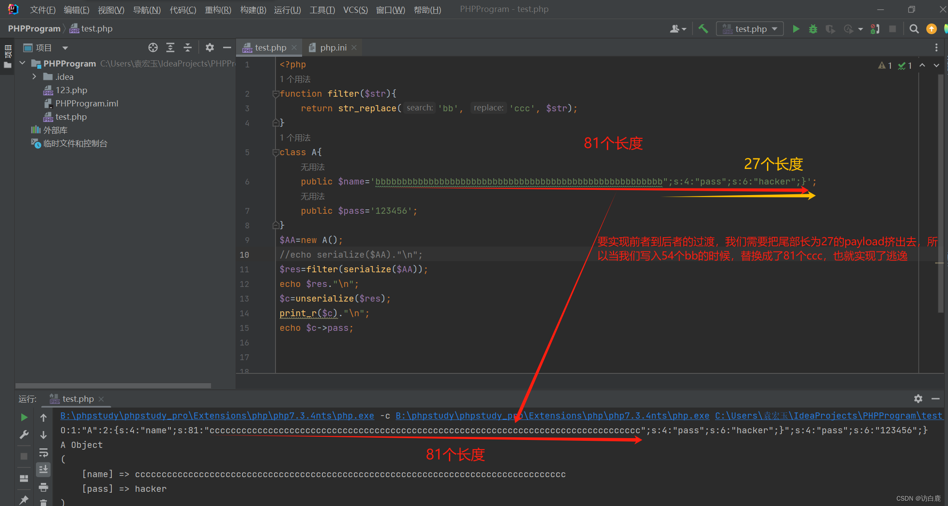
Task: Open the 重构(R) menu
Action: (x=218, y=9)
